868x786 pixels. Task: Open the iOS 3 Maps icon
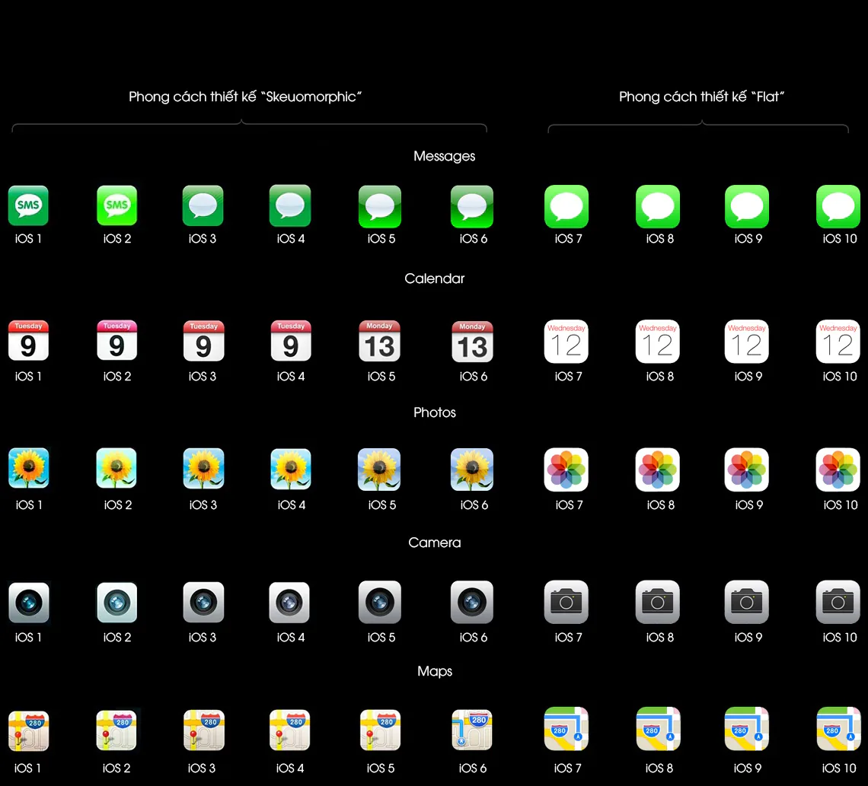(x=204, y=730)
